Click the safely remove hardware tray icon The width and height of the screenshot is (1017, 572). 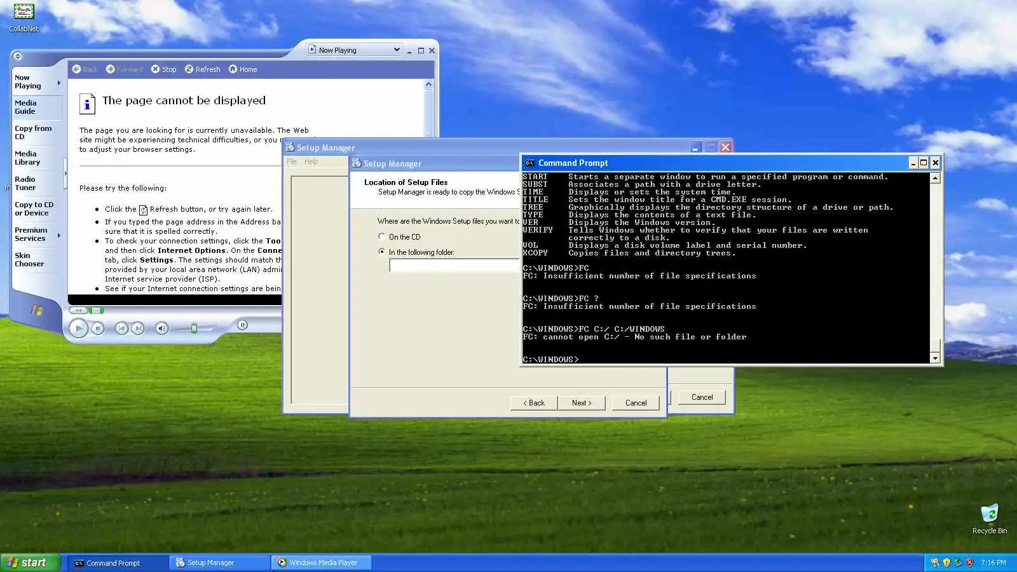[958, 562]
